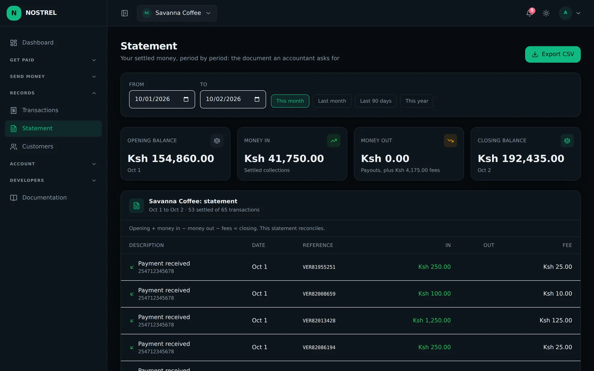Open the notifications bell
Image resolution: width=594 pixels, height=371 pixels.
529,13
